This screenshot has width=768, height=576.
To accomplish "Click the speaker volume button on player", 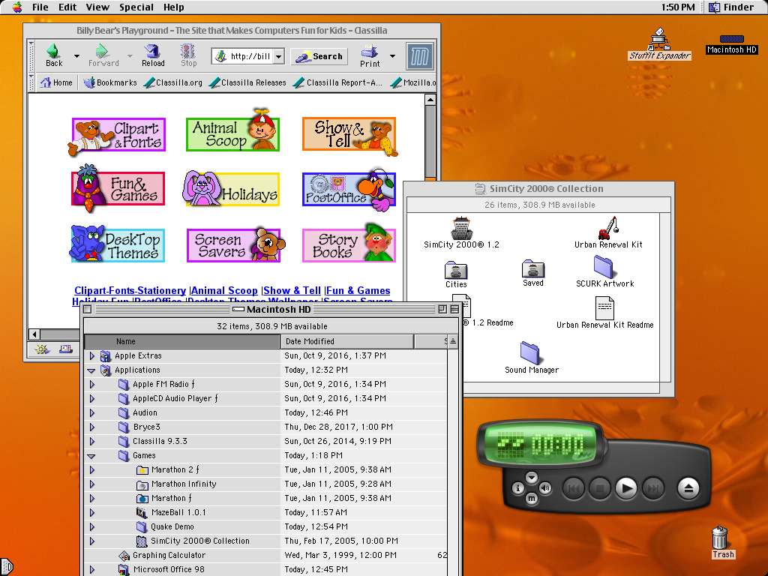I will pyautogui.click(x=545, y=488).
